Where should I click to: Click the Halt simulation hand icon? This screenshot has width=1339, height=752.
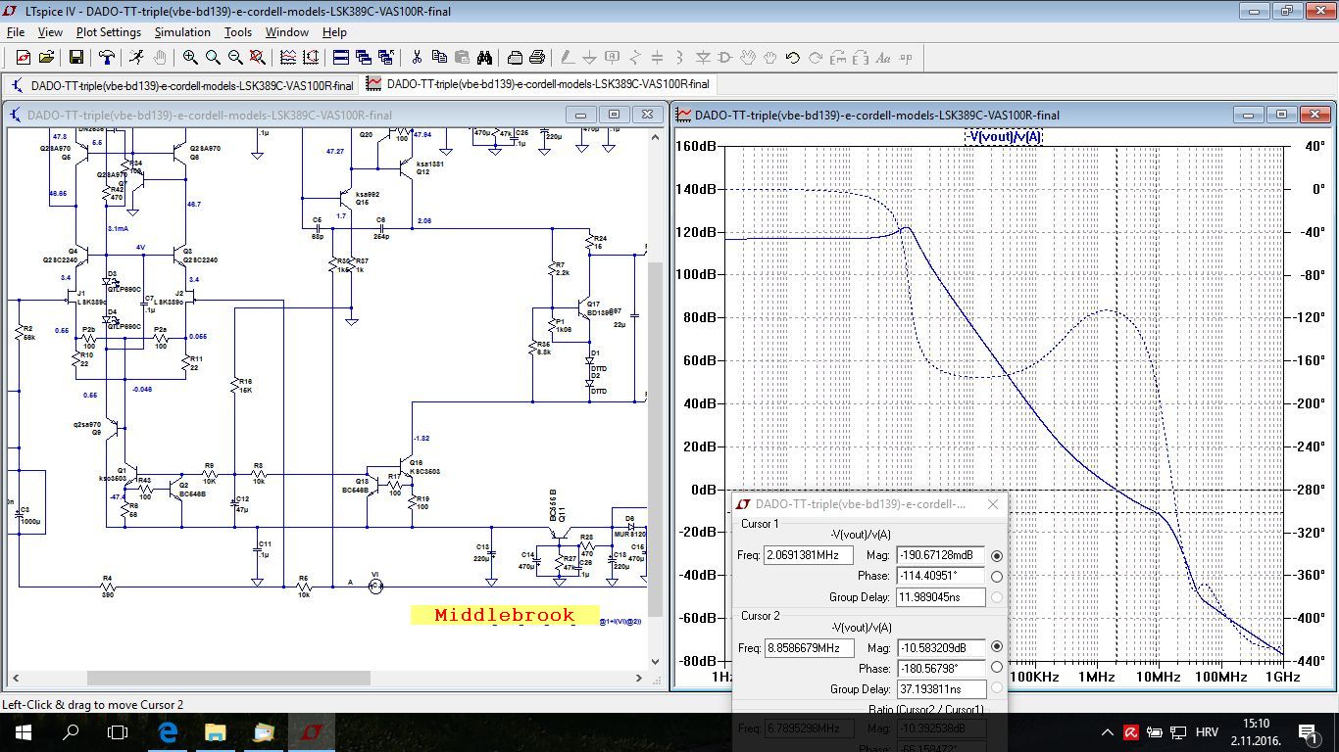coord(159,58)
